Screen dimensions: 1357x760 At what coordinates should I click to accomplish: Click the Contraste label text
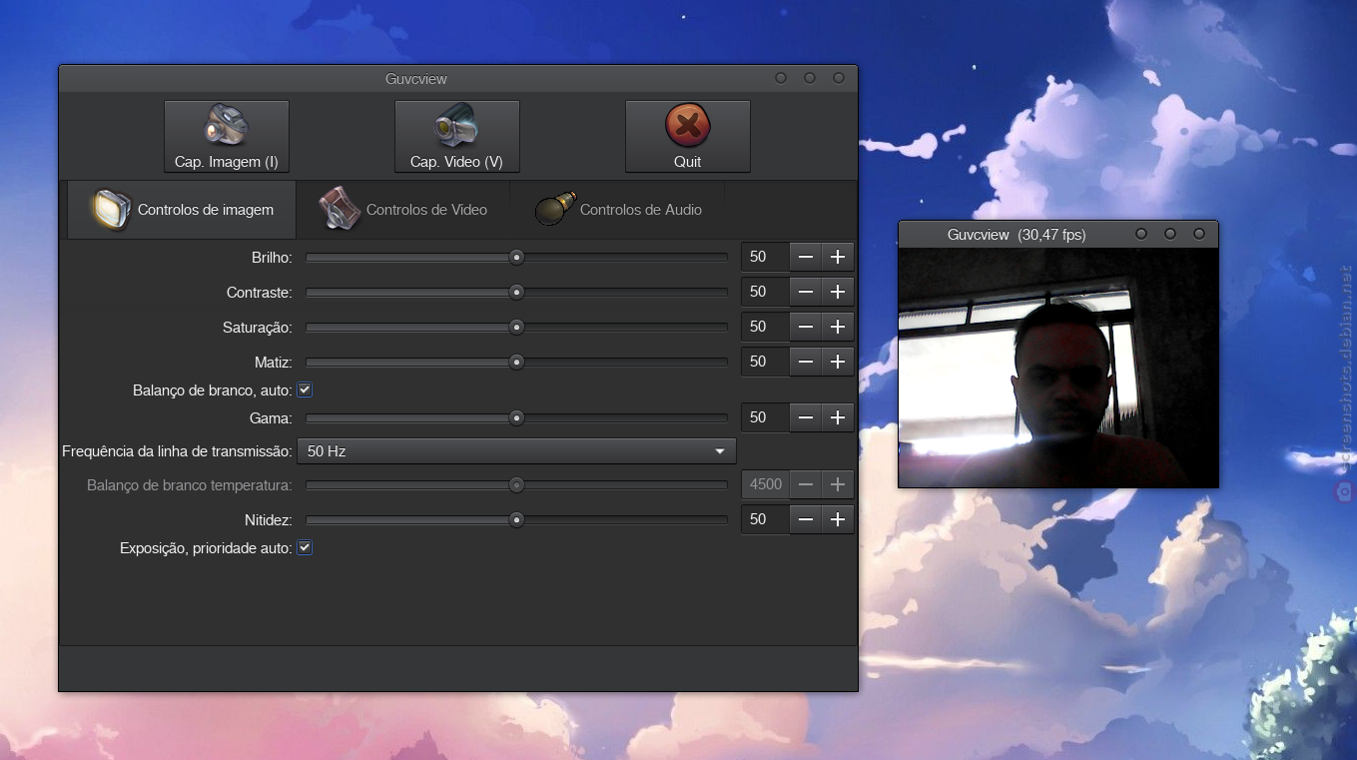click(260, 293)
